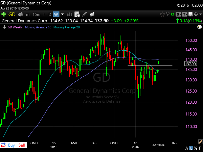Open the notes papers icon
This screenshot has width=203, height=152.
(x=92, y=14)
